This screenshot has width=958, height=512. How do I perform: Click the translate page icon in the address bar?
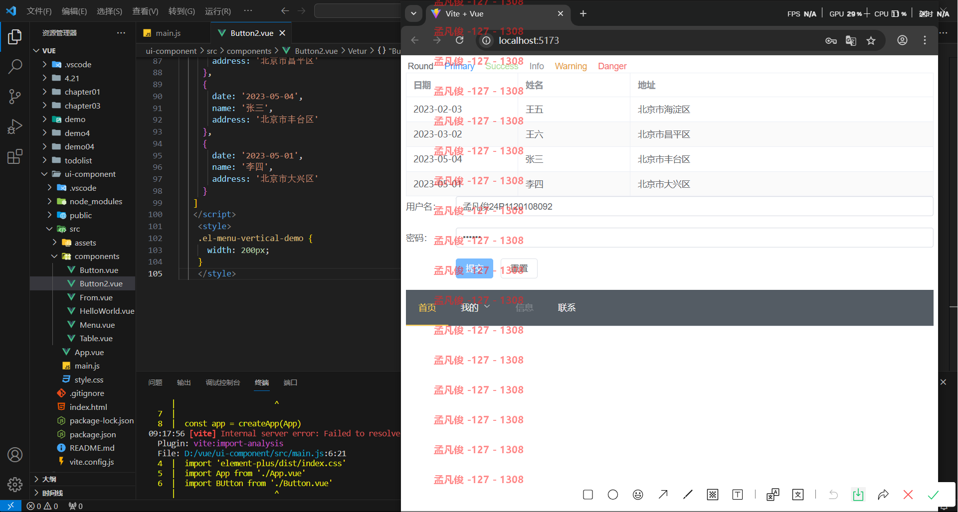pos(851,41)
